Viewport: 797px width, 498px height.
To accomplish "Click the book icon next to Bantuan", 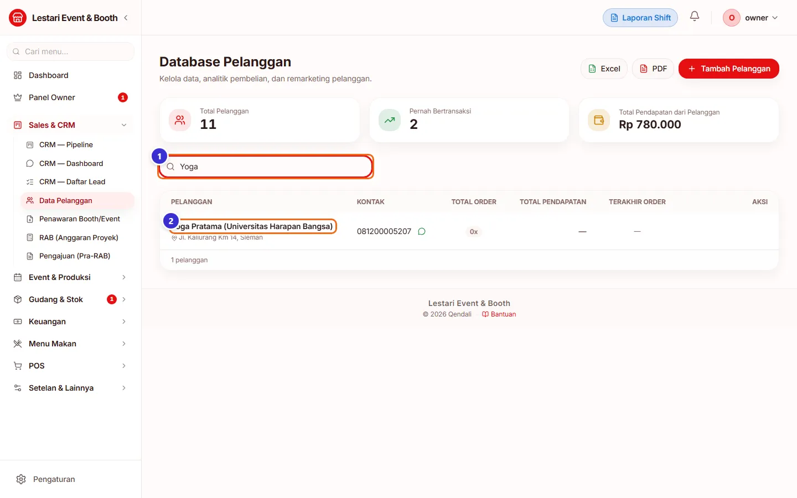I will click(485, 314).
